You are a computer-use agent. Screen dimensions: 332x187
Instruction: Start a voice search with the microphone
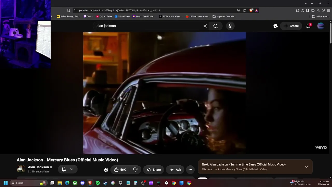230,26
